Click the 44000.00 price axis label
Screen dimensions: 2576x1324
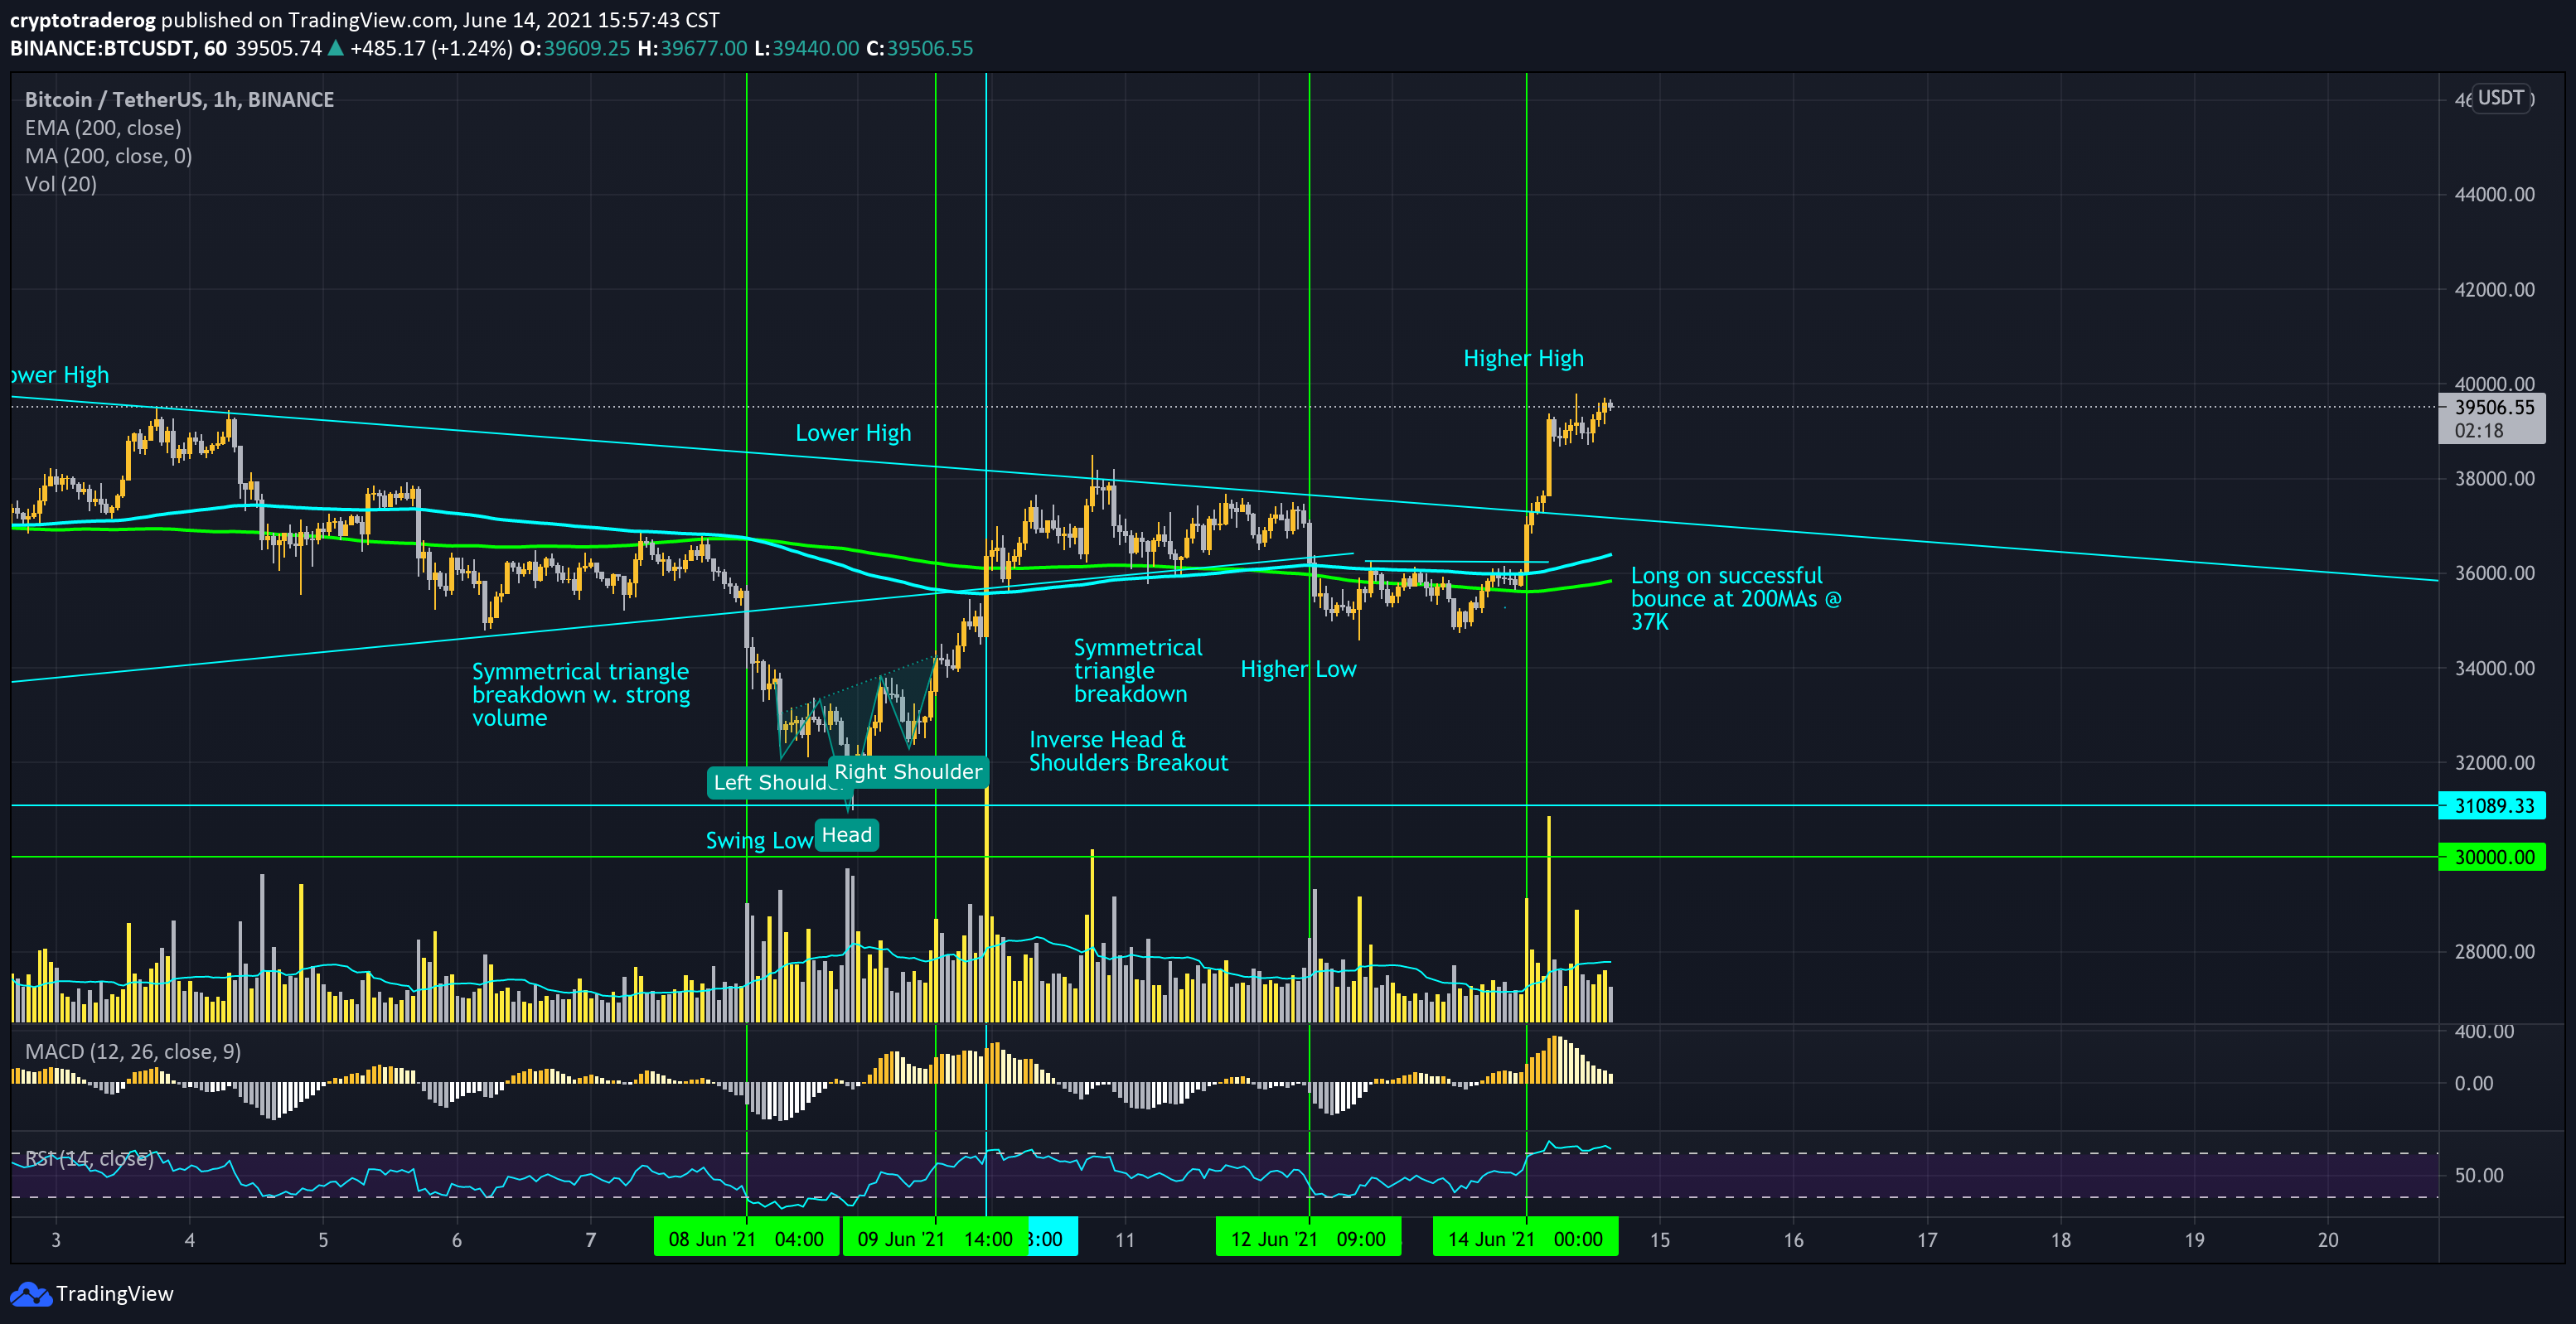coord(2494,195)
